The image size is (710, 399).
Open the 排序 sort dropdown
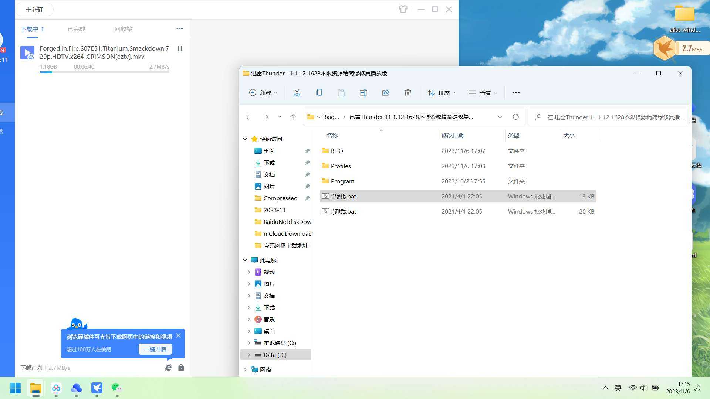click(x=441, y=93)
